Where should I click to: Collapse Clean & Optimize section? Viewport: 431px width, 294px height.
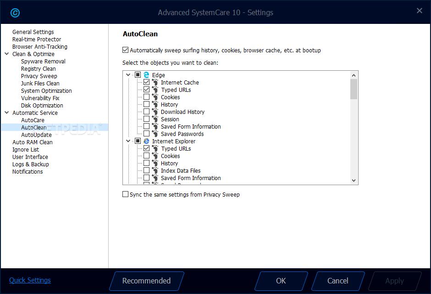point(7,54)
